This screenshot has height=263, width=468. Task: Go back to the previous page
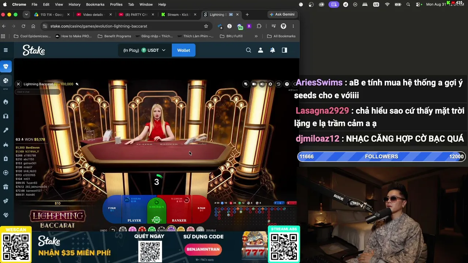point(4,26)
